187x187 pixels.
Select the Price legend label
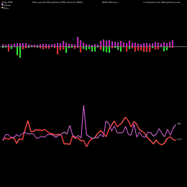[x=6, y=8]
